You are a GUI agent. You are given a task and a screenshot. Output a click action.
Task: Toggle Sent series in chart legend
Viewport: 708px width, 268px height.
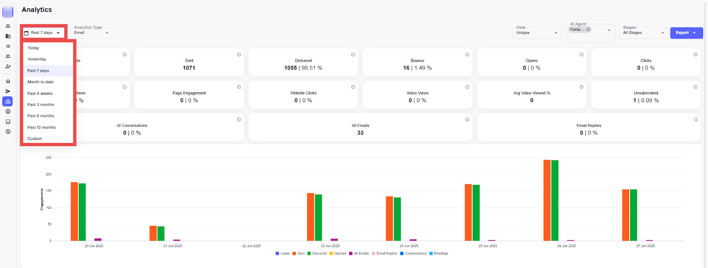click(x=298, y=253)
